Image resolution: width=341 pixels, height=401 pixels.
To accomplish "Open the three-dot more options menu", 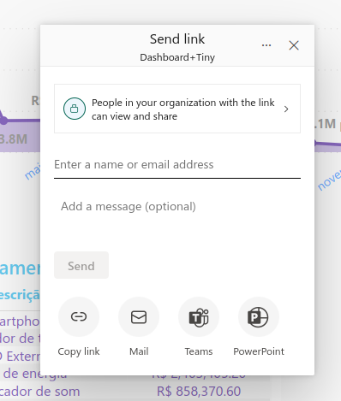I will [266, 45].
